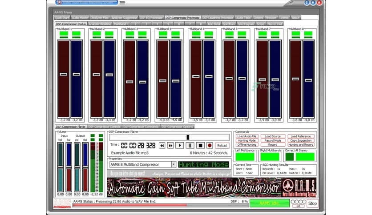Toggle Multiband 8 right green indicator
The image size is (372, 215).
coord(308,34)
